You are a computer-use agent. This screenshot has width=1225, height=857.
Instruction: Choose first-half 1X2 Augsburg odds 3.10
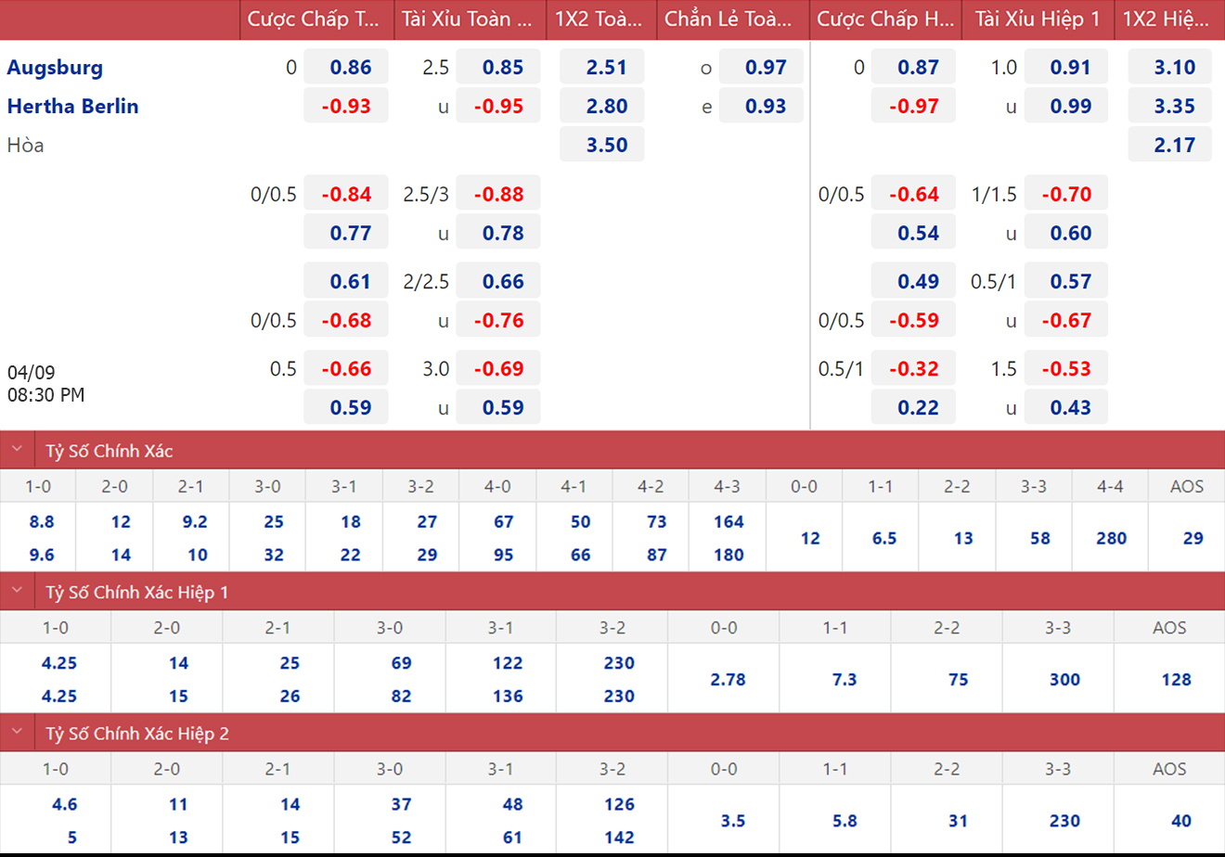[x=1174, y=68]
